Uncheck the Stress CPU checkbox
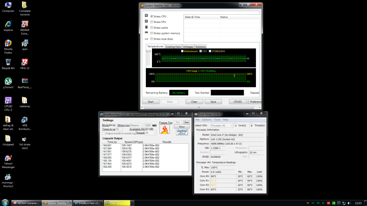367x206 pixels. [152, 16]
